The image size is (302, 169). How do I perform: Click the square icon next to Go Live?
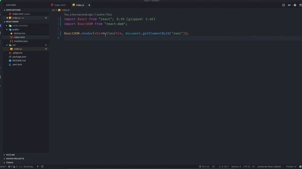[214, 167]
